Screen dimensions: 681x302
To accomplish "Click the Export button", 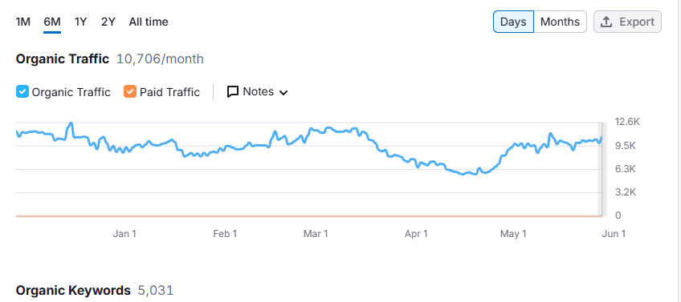I will click(x=627, y=22).
